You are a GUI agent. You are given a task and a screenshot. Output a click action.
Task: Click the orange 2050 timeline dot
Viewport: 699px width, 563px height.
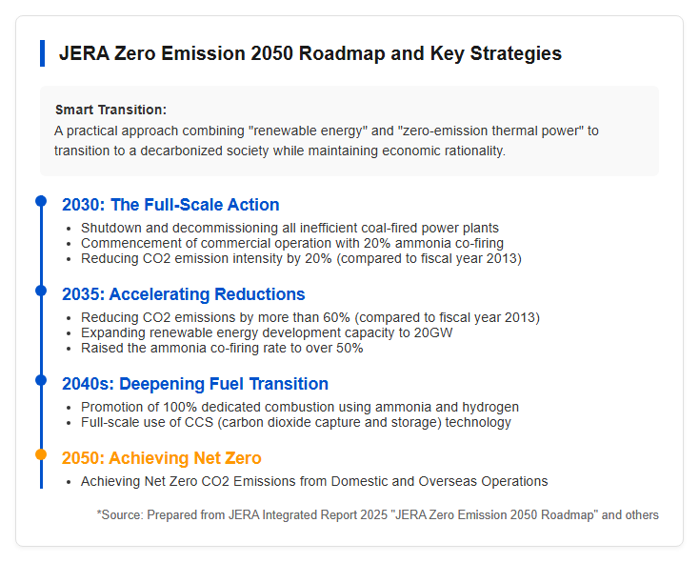[x=41, y=454]
